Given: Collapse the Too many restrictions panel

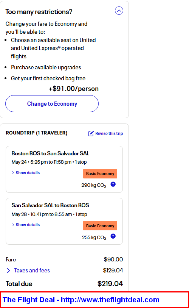Looking at the screenshot, I should [x=119, y=11].
